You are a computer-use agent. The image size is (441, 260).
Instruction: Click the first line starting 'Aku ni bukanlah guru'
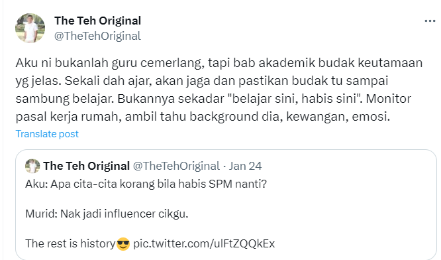219,63
